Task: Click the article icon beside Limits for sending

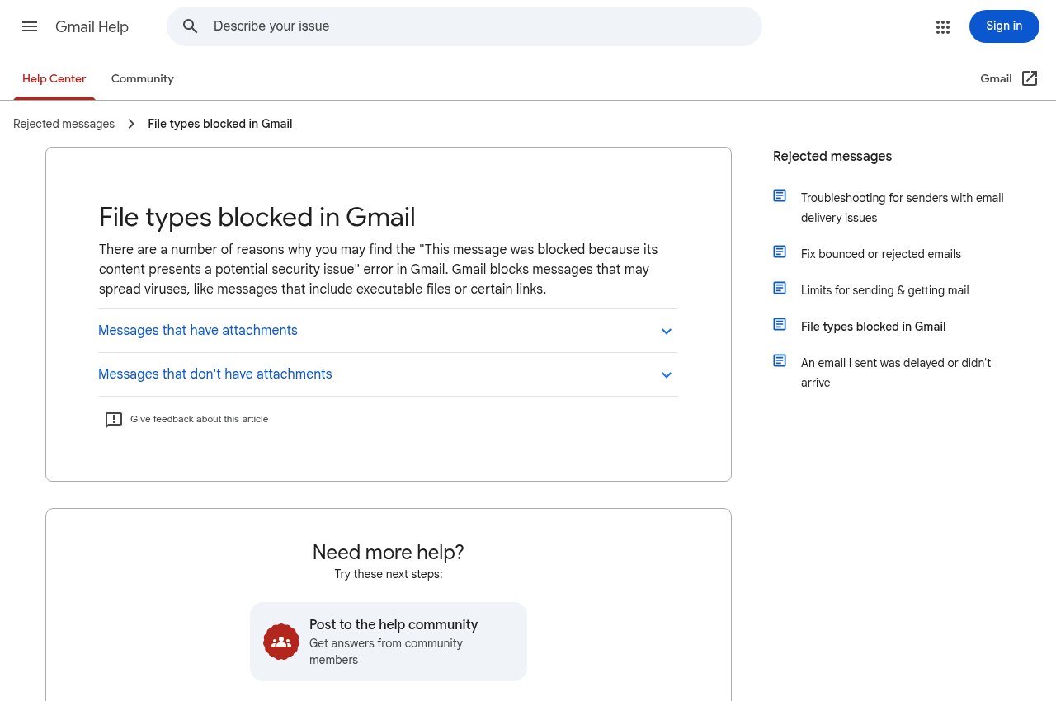Action: [780, 288]
